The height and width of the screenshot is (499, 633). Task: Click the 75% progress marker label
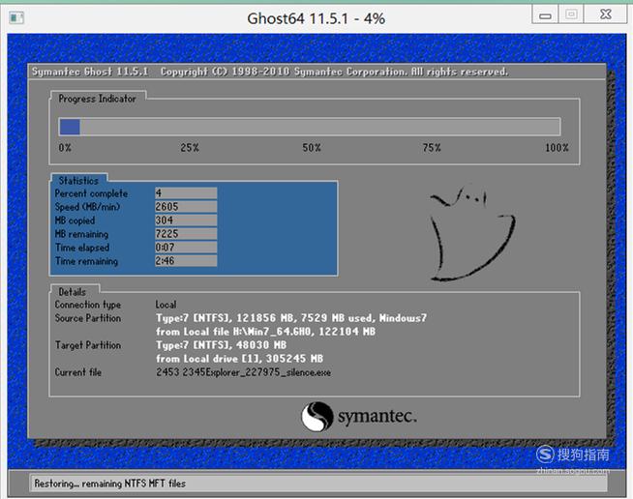coord(432,148)
